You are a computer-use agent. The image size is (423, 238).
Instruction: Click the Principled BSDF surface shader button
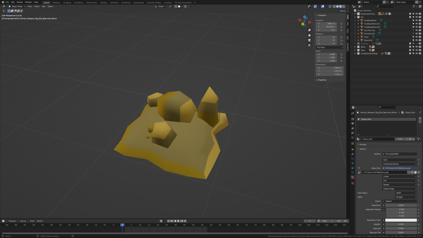(399, 154)
